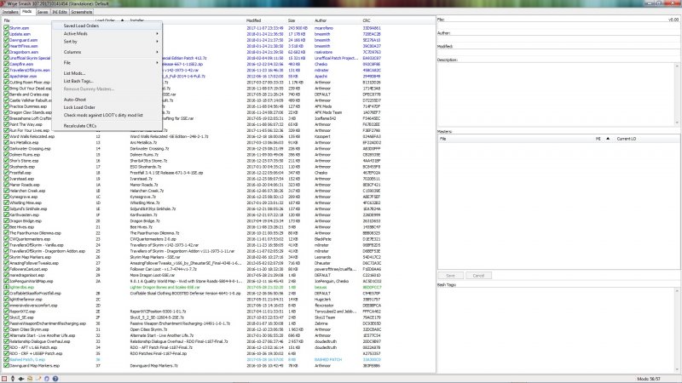The image size is (682, 383).
Task: Toggle the Frostfall.esp checkbox
Action: point(6,173)
